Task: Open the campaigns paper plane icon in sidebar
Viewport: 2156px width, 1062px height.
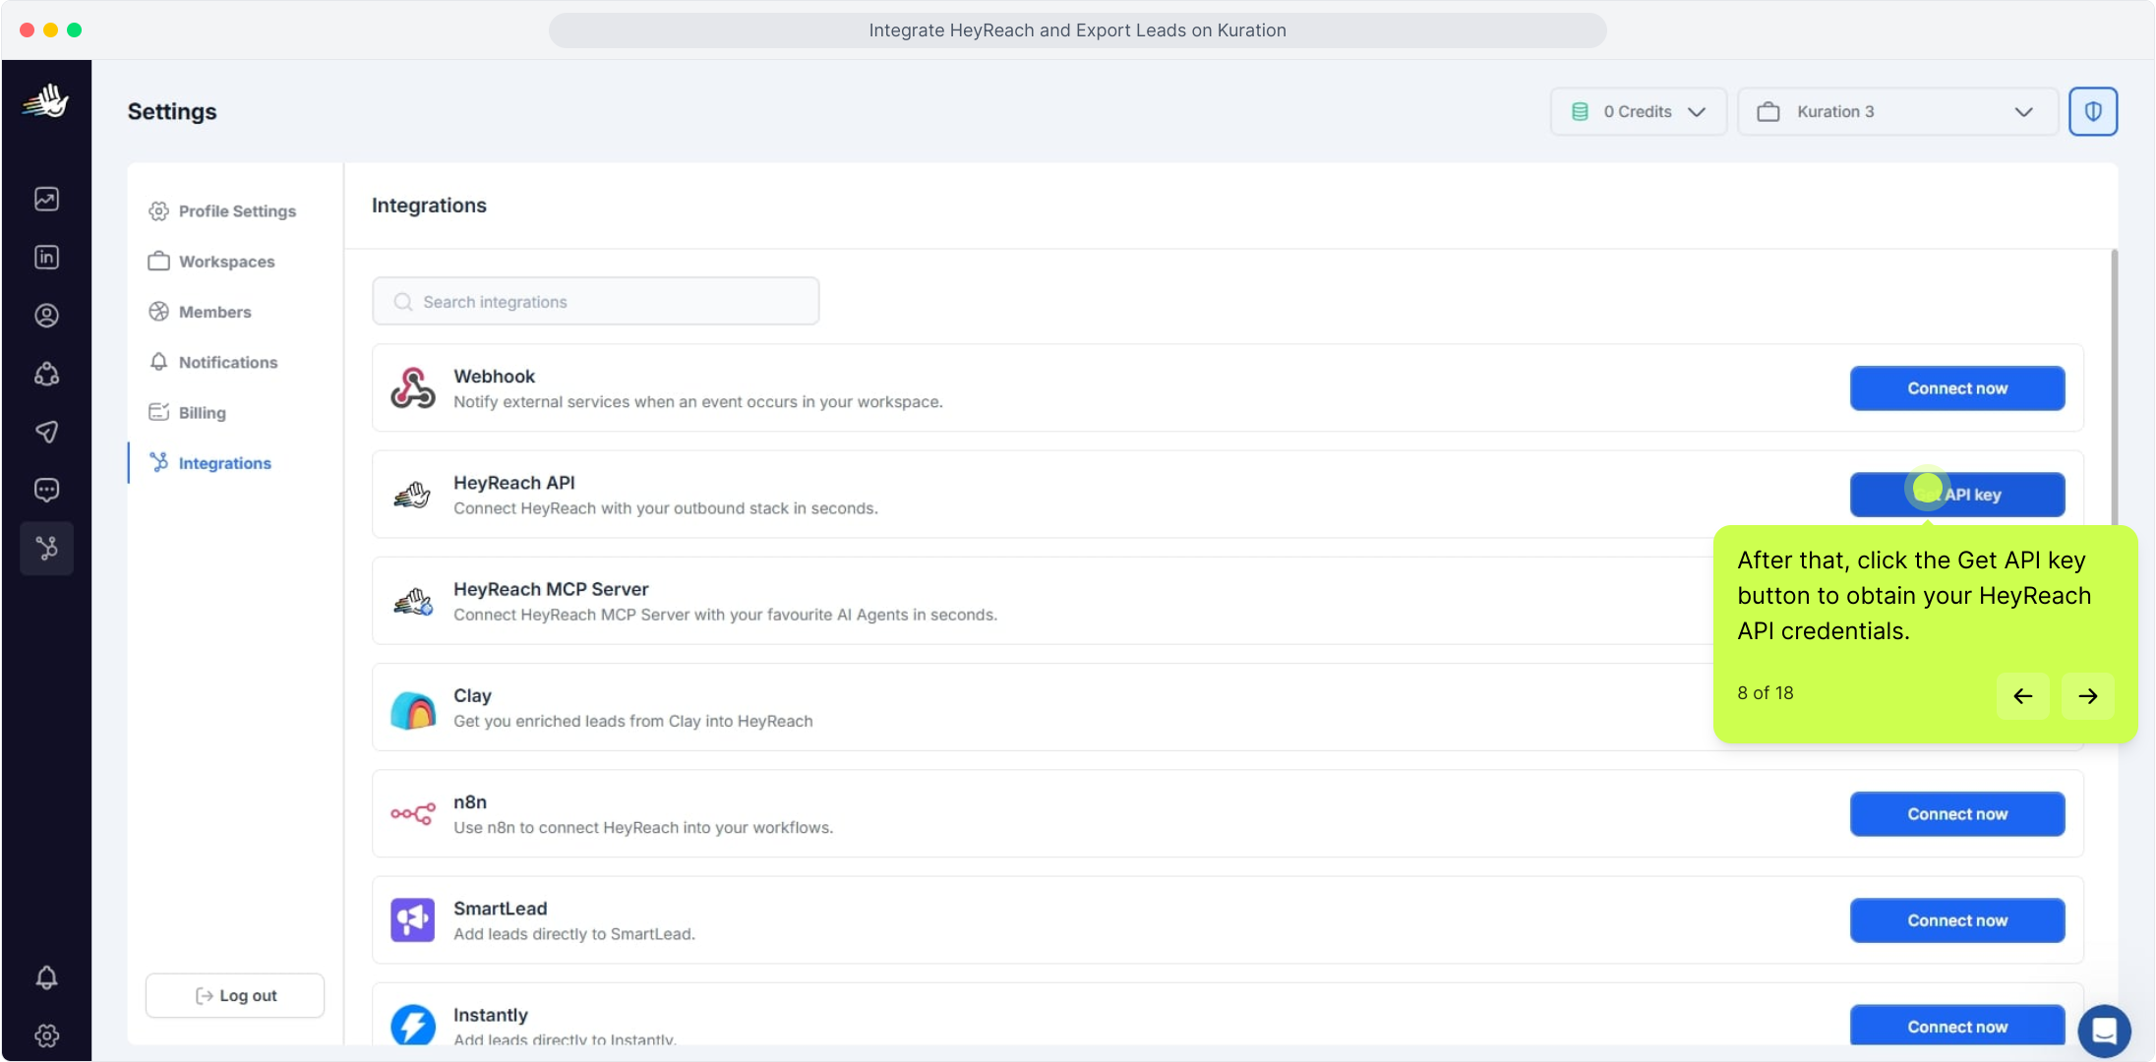Action: tap(46, 432)
